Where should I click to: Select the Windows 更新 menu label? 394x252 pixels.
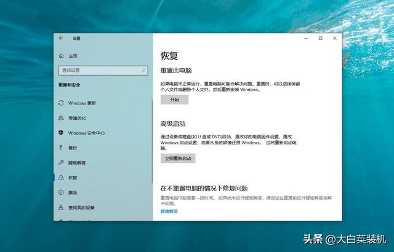point(82,103)
